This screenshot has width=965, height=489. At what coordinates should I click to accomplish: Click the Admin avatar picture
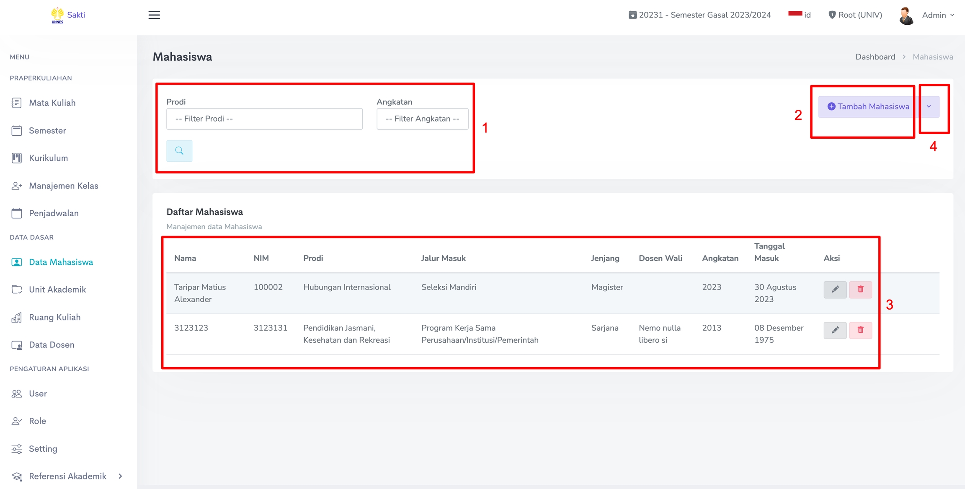pos(906,16)
